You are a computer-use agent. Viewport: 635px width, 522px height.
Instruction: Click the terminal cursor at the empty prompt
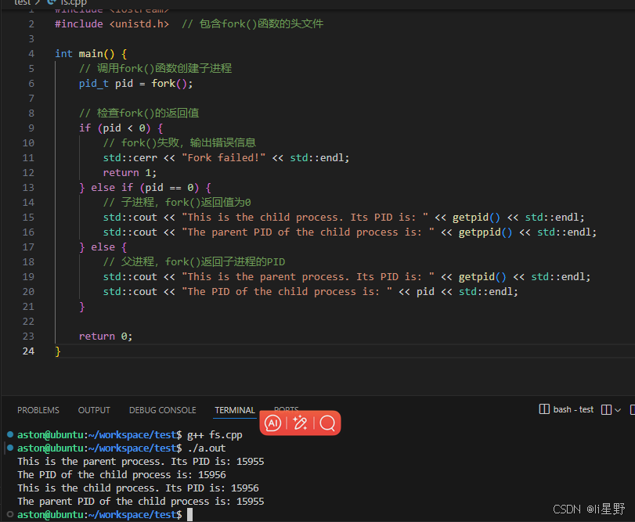click(x=189, y=515)
